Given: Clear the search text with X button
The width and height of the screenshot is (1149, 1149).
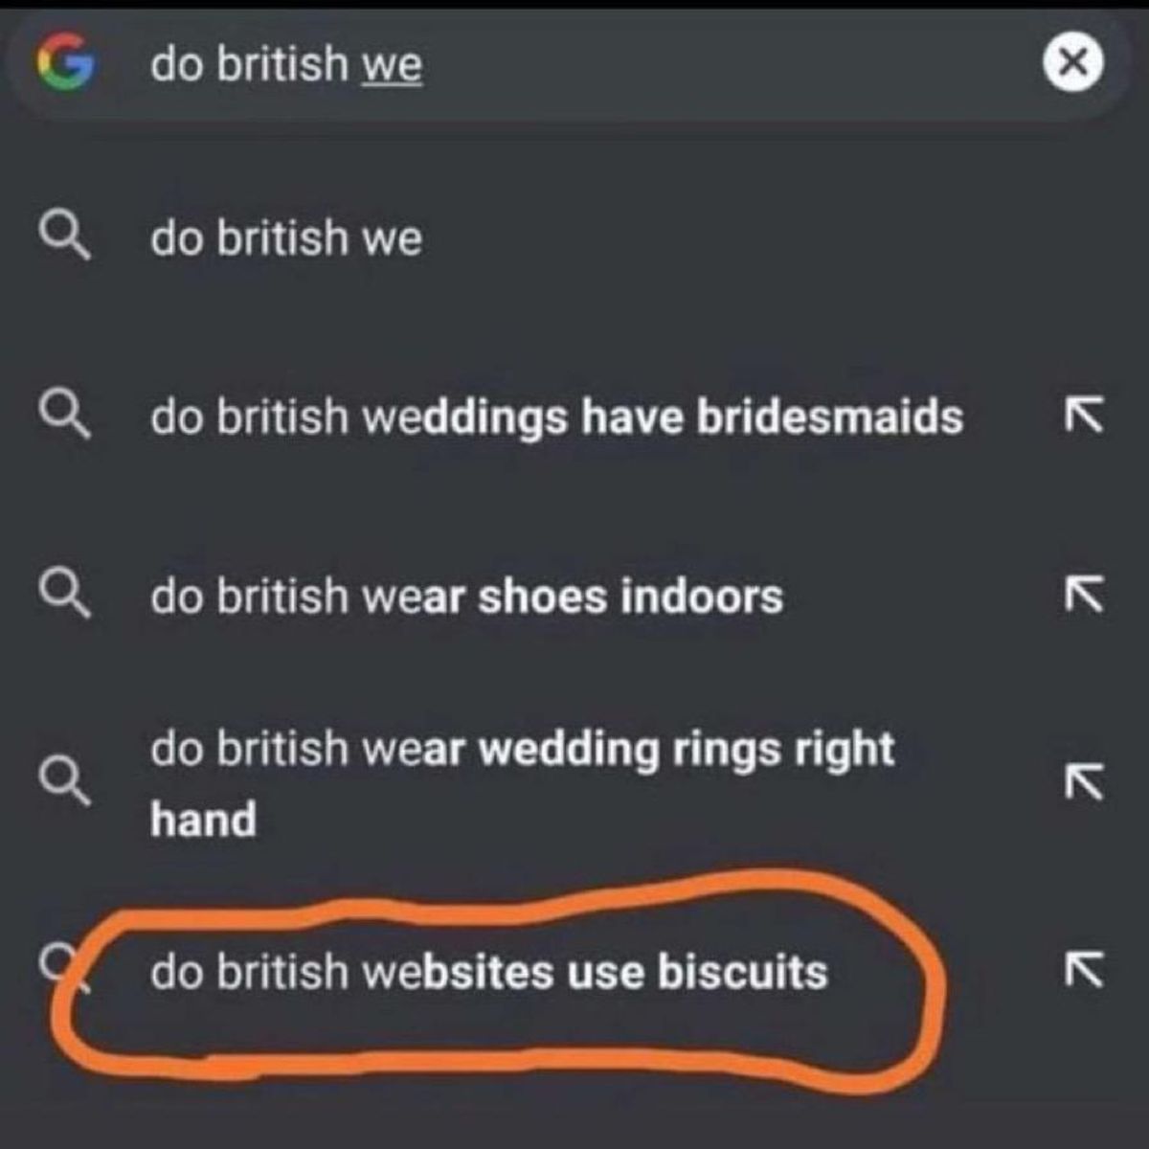Looking at the screenshot, I should (x=1072, y=63).
